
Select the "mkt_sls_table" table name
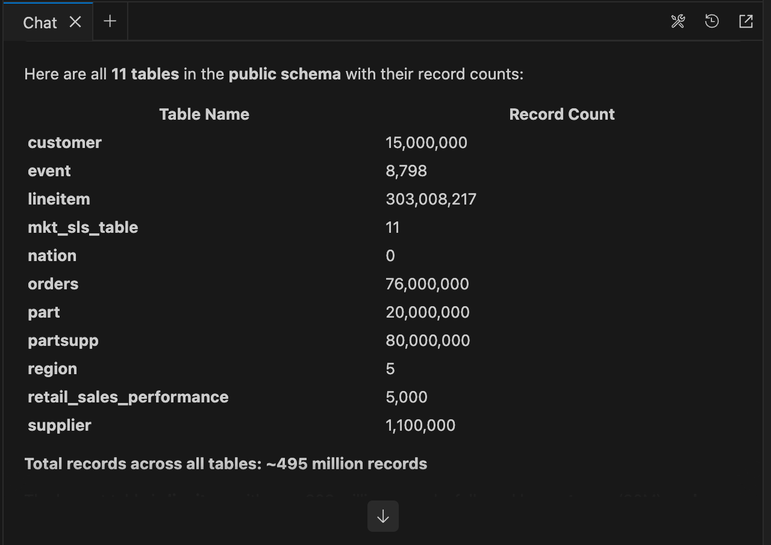click(x=83, y=227)
